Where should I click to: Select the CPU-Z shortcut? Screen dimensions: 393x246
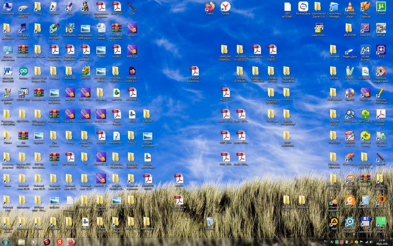click(x=381, y=50)
